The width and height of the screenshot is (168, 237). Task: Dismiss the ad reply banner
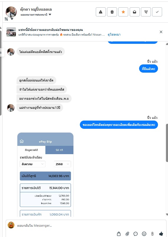161,32
